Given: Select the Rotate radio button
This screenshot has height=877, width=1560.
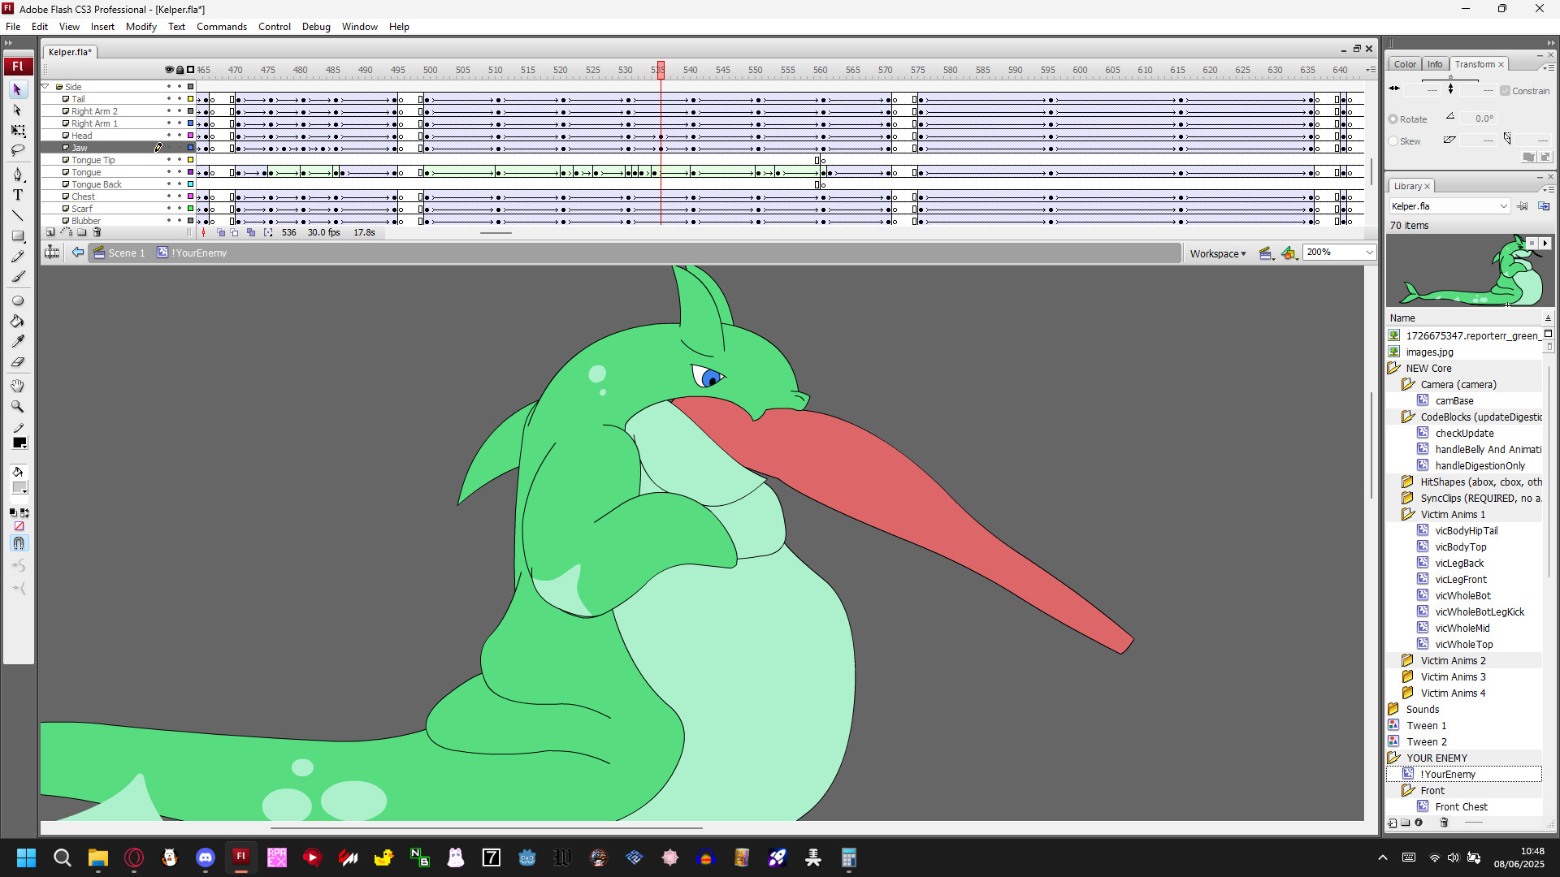Looking at the screenshot, I should pos(1393,119).
